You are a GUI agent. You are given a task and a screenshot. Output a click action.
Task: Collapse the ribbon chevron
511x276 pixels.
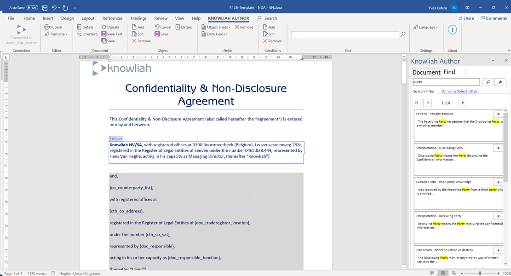508,51
